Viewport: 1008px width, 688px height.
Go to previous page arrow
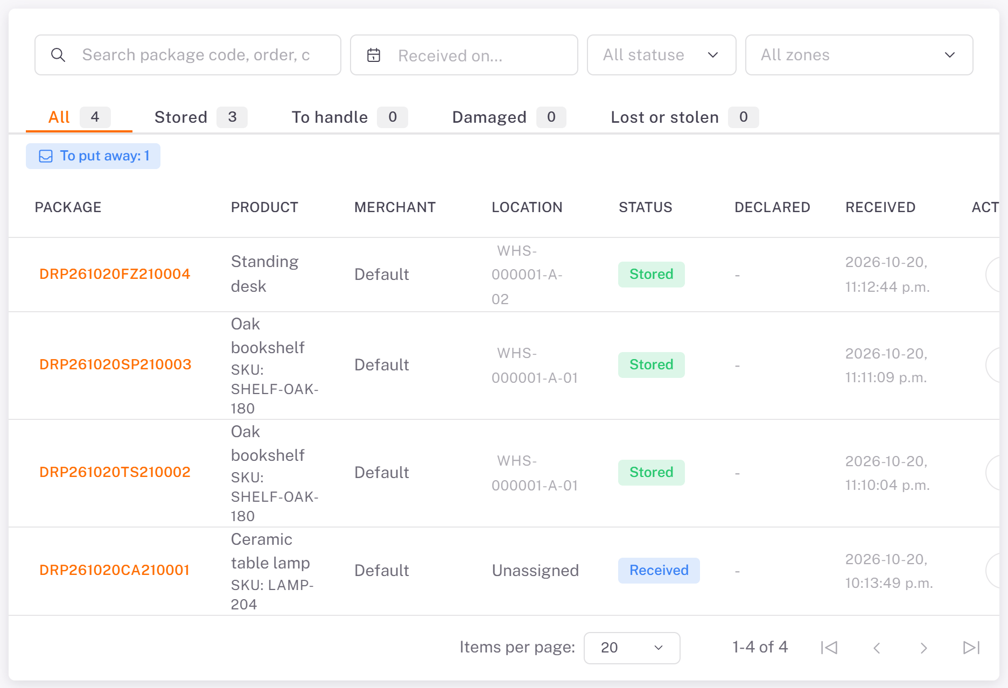877,648
